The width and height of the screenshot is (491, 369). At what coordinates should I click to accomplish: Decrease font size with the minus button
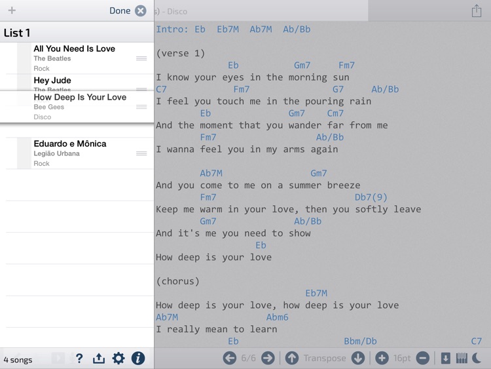423,358
